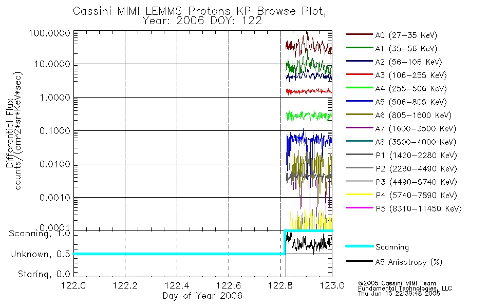
Task: Click the blue A5 (506-805 KeV) legend line
Action: 359,101
